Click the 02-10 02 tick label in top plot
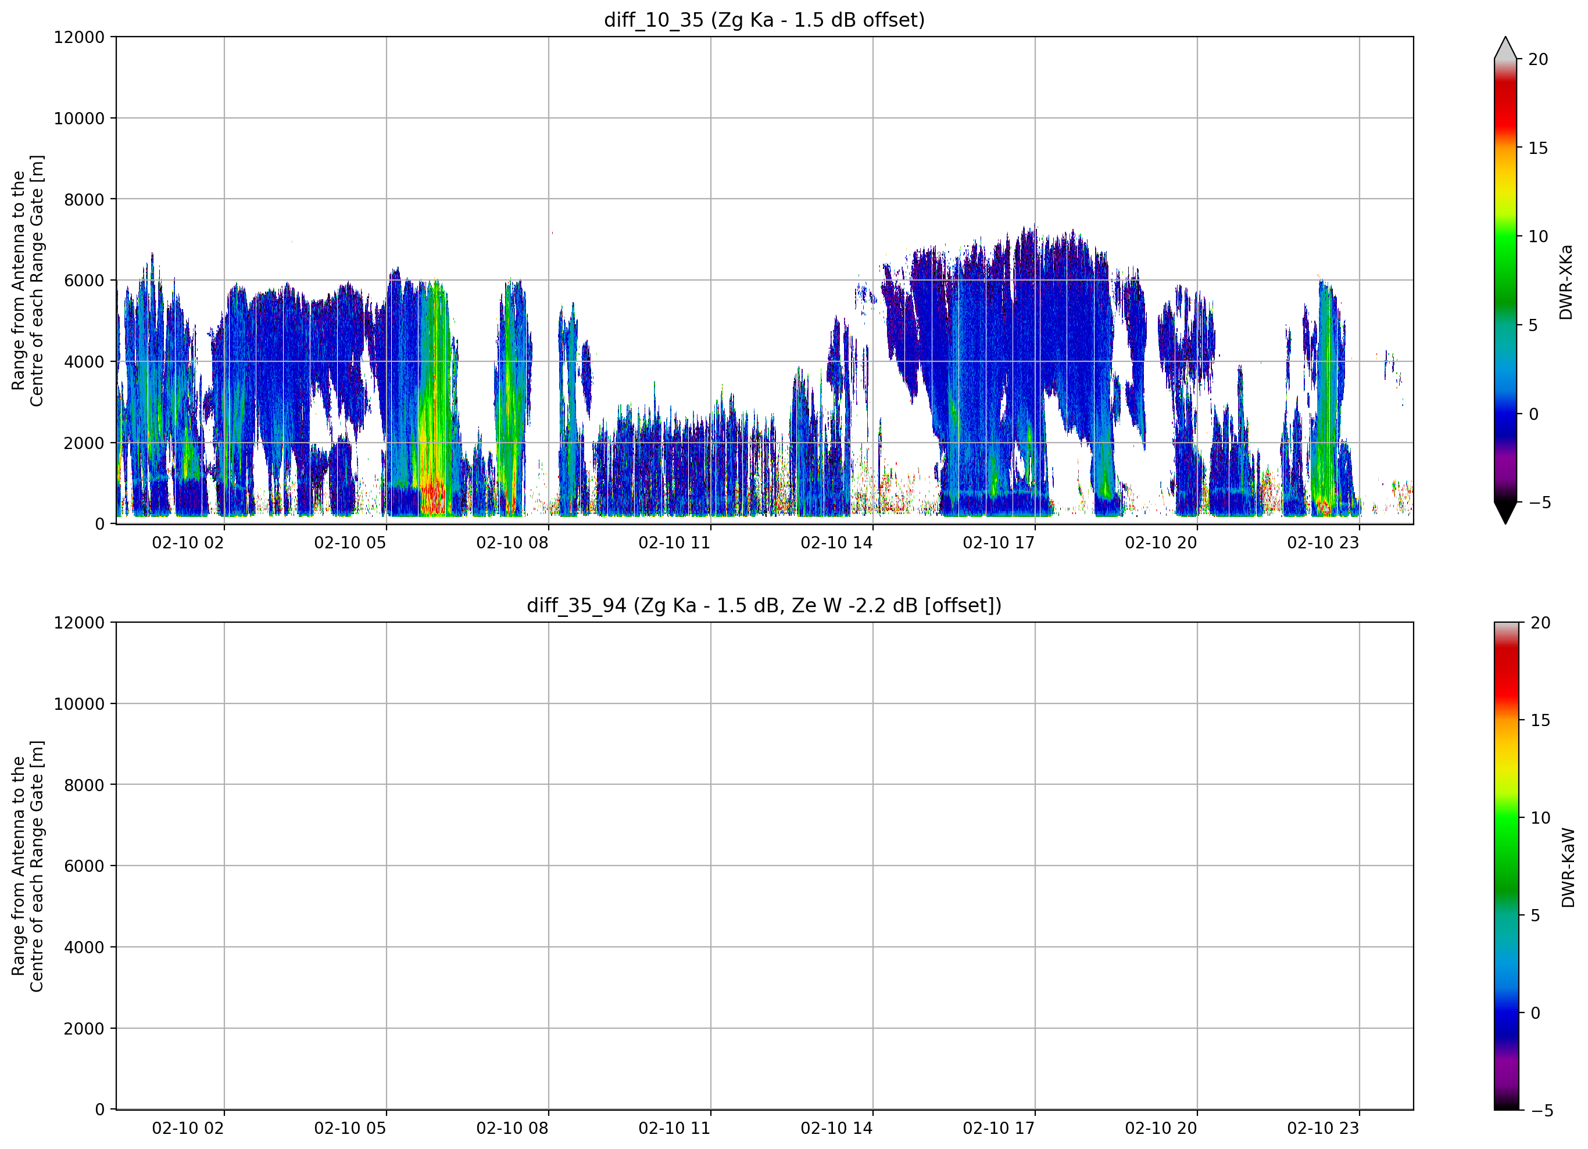This screenshot has width=1588, height=1149. click(188, 543)
